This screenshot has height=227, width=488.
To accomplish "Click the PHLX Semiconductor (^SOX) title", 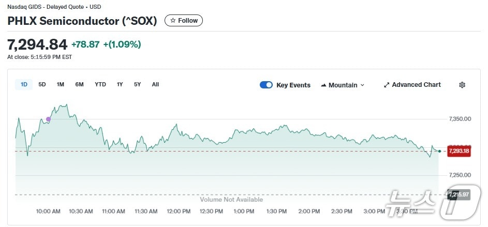I will 82,21.
